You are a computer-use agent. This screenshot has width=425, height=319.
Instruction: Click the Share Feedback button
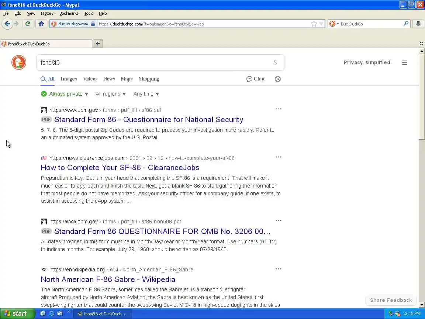[391, 300]
